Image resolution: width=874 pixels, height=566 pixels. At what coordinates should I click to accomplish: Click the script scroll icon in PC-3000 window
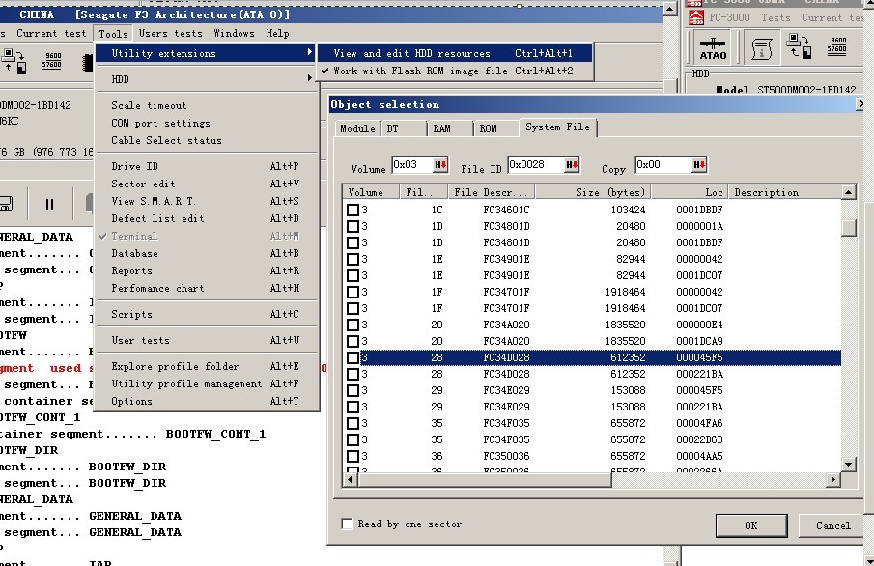coord(761,48)
